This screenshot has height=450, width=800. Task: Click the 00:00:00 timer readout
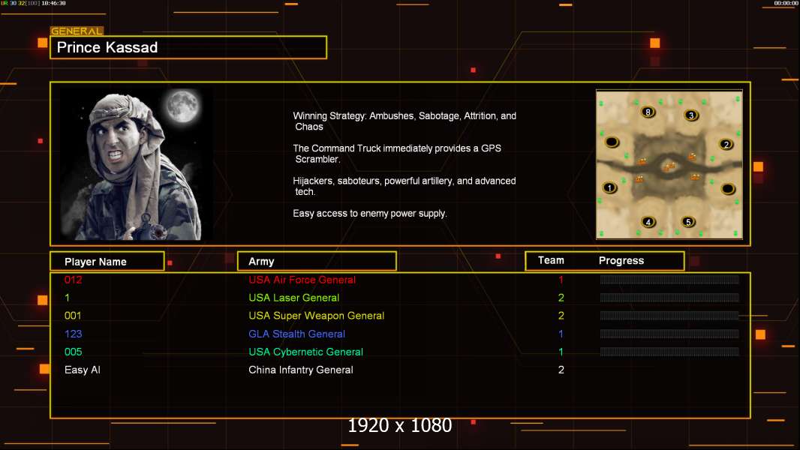pyautogui.click(x=786, y=3)
